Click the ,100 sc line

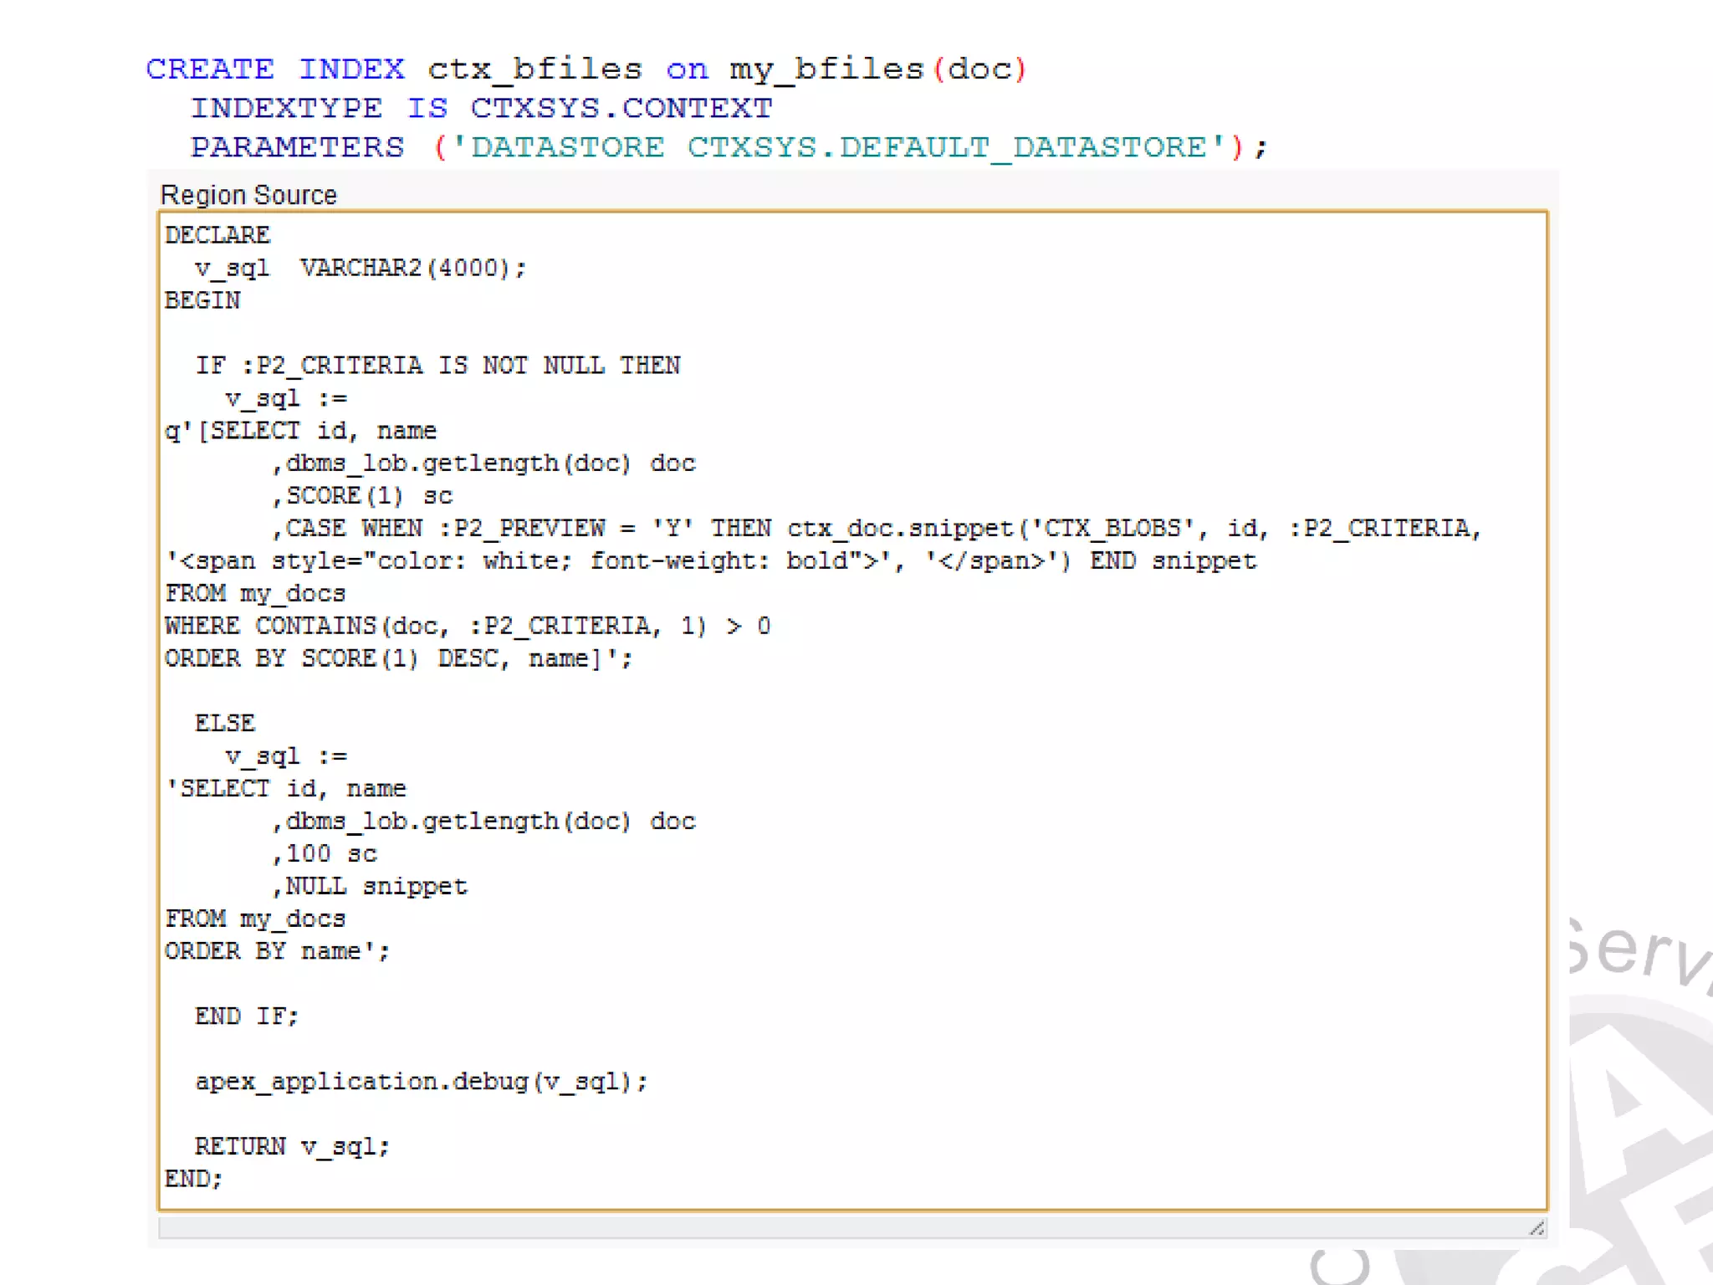[325, 854]
